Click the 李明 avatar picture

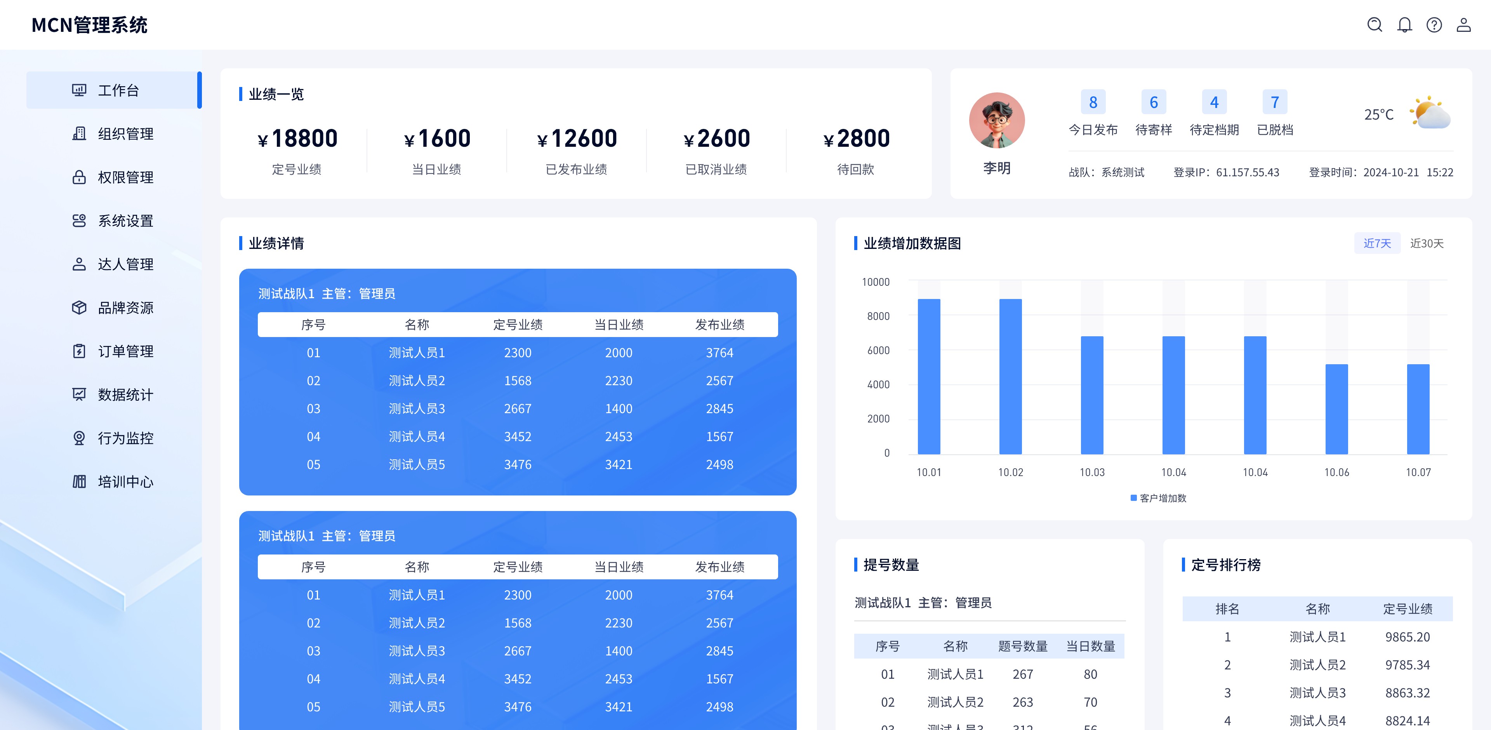[x=997, y=120]
